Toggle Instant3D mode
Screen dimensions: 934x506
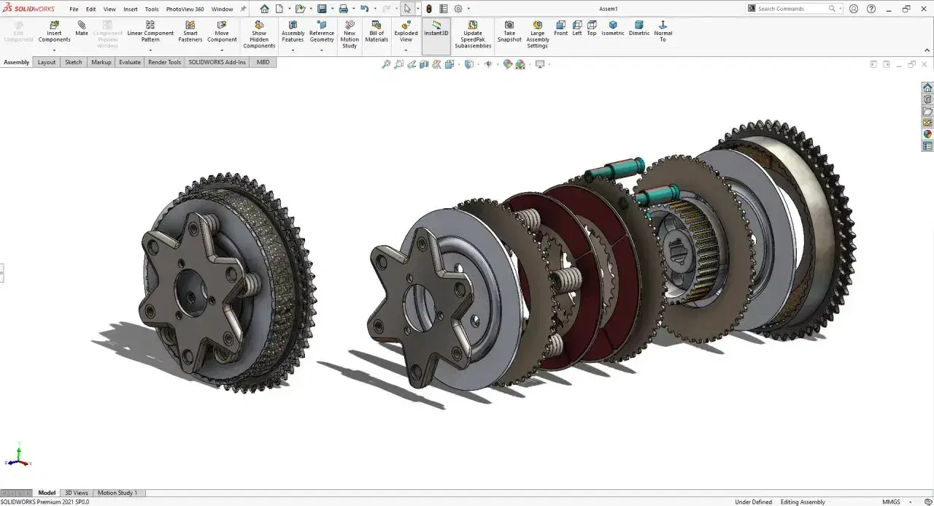pyautogui.click(x=436, y=29)
